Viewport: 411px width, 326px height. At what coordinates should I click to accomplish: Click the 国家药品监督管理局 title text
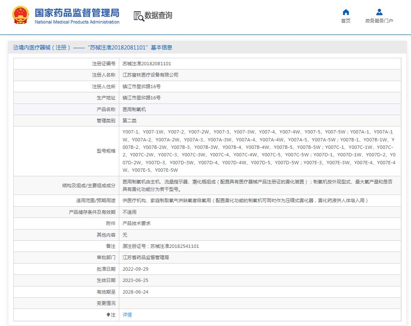76,12
